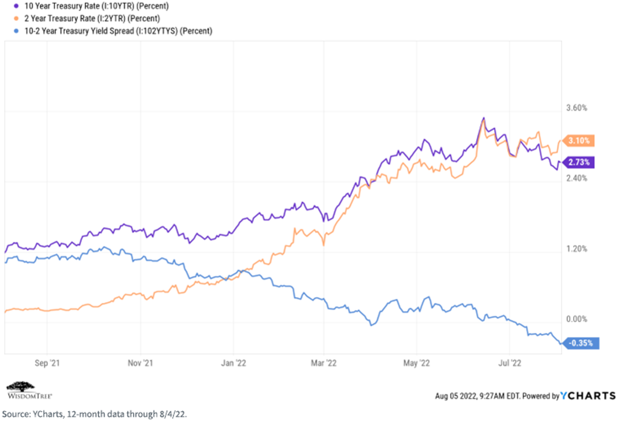Click the Mar '22 axis label
617x424 pixels.
coord(324,363)
